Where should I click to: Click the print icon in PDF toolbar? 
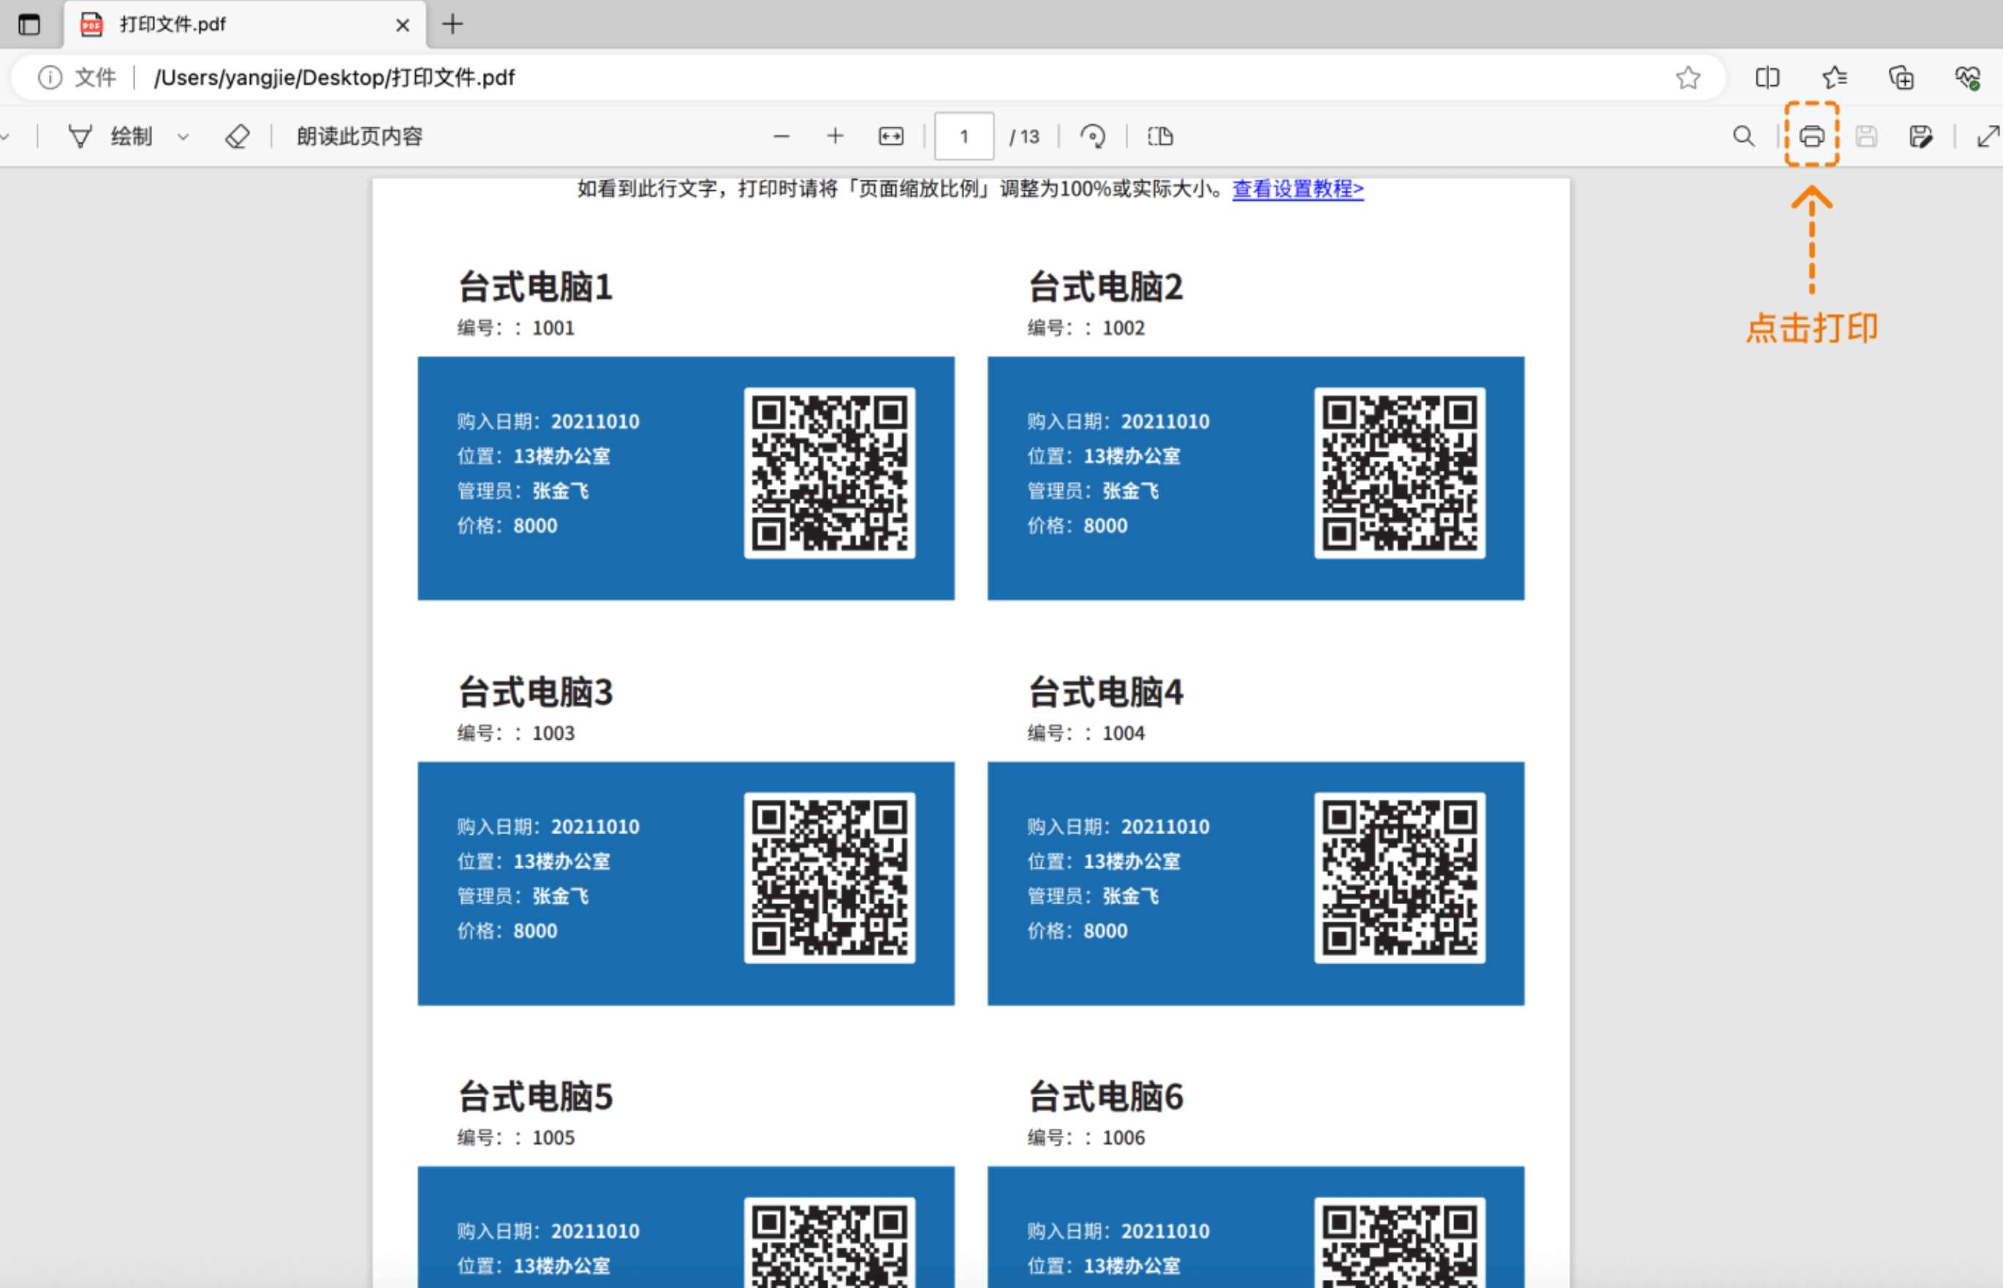[1811, 135]
